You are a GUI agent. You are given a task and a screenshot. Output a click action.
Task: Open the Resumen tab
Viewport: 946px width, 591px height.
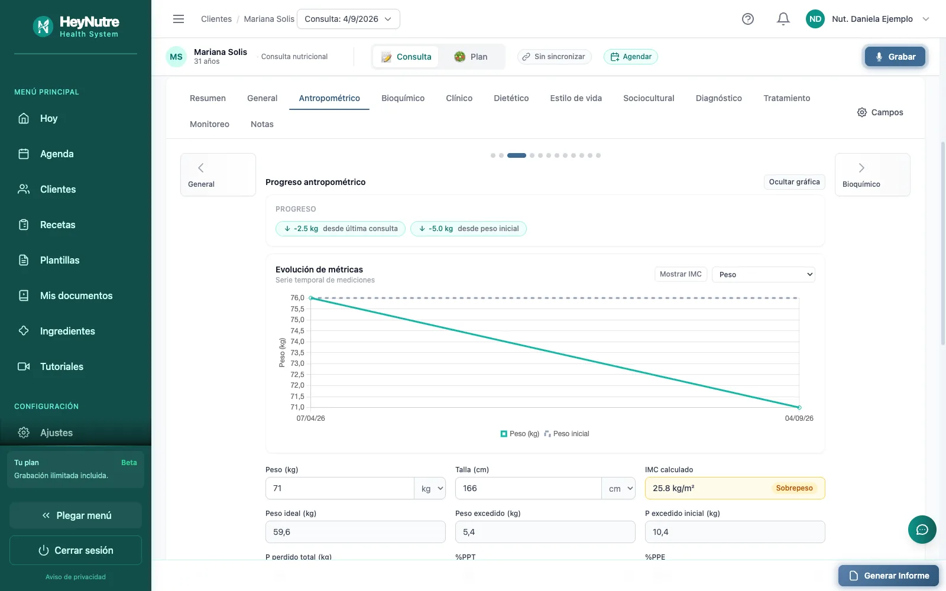[x=208, y=98]
